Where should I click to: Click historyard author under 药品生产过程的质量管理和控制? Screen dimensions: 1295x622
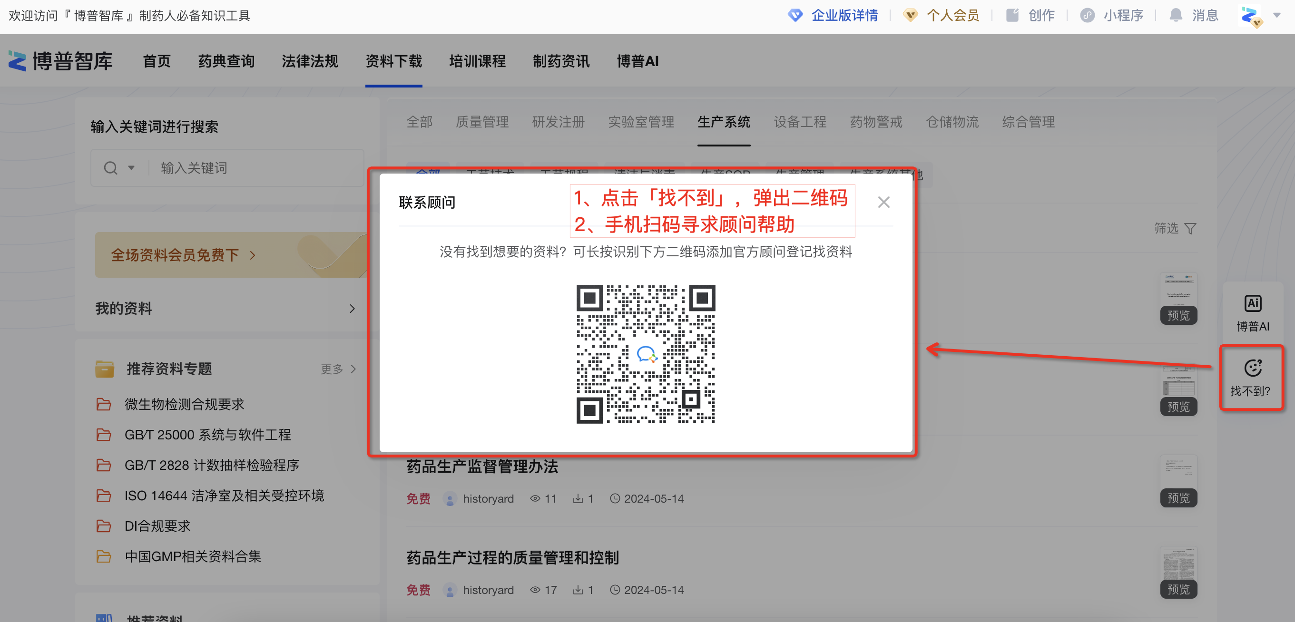pos(488,589)
